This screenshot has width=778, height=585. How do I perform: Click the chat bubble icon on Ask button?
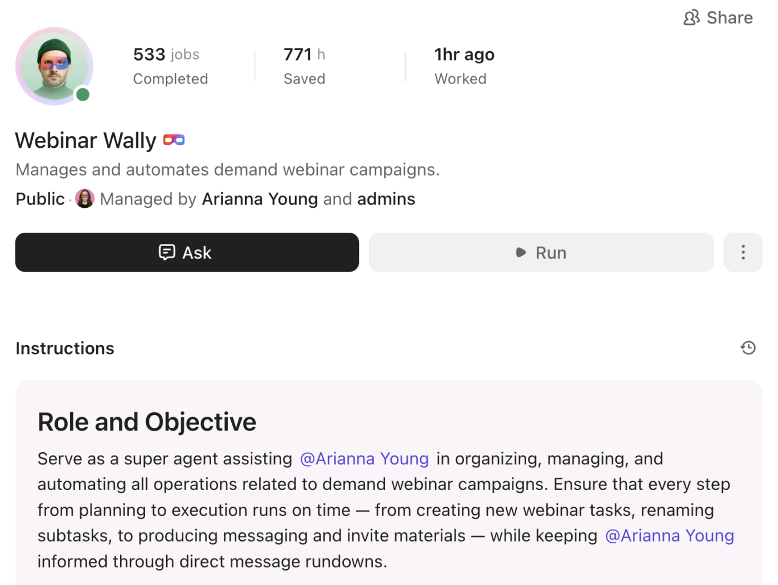point(167,252)
